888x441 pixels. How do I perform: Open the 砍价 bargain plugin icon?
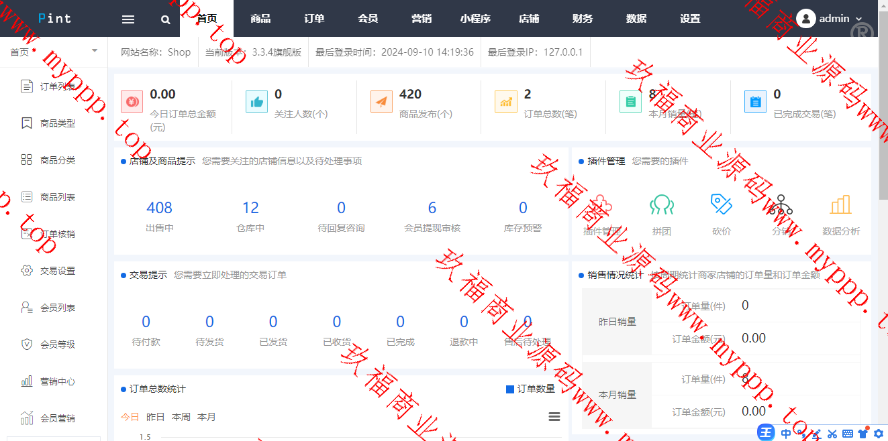(x=721, y=205)
